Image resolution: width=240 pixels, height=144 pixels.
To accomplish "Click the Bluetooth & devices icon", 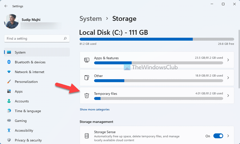I will point(9,62).
